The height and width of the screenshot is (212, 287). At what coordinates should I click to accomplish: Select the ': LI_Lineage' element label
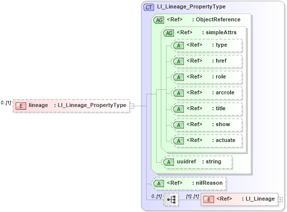tap(258, 199)
